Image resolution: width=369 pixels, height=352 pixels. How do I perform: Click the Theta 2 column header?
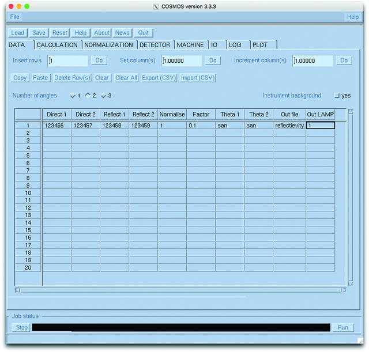[x=259, y=115]
